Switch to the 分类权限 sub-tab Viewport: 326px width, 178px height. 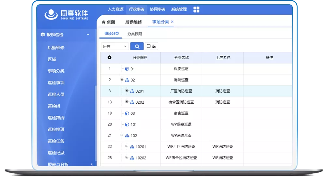click(x=135, y=34)
